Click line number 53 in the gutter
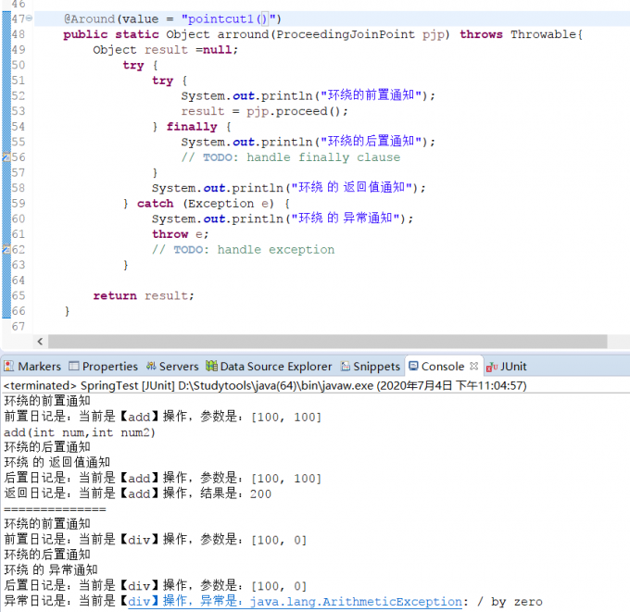This screenshot has width=630, height=612. [x=19, y=111]
